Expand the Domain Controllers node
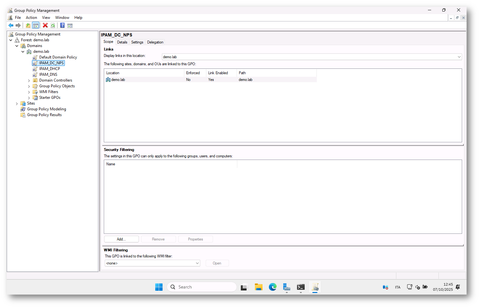 29,81
